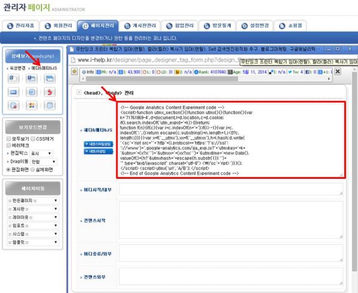Click the page preview icon in second row
The width and height of the screenshot is (358, 293).
[x=32, y=92]
